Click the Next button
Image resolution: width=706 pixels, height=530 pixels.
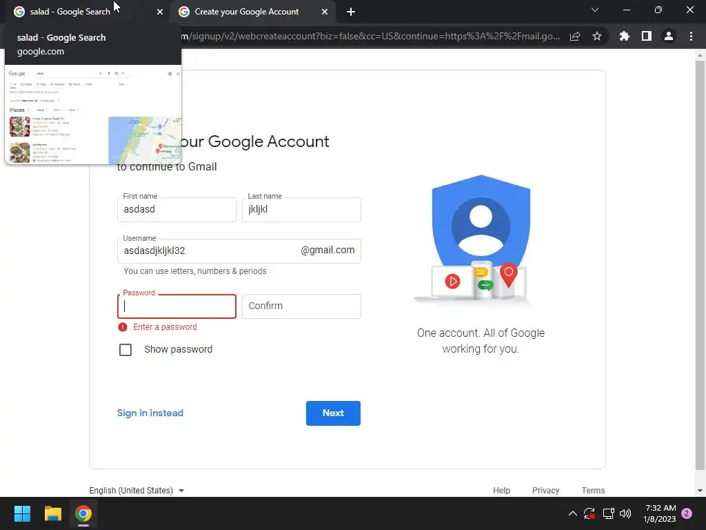[333, 413]
